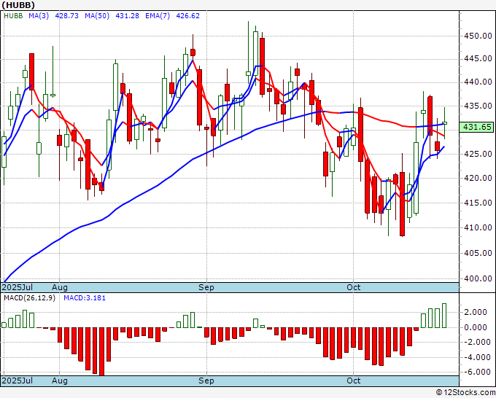
Task: Click the 428.73 MA(3) value
Action: pyautogui.click(x=67, y=15)
